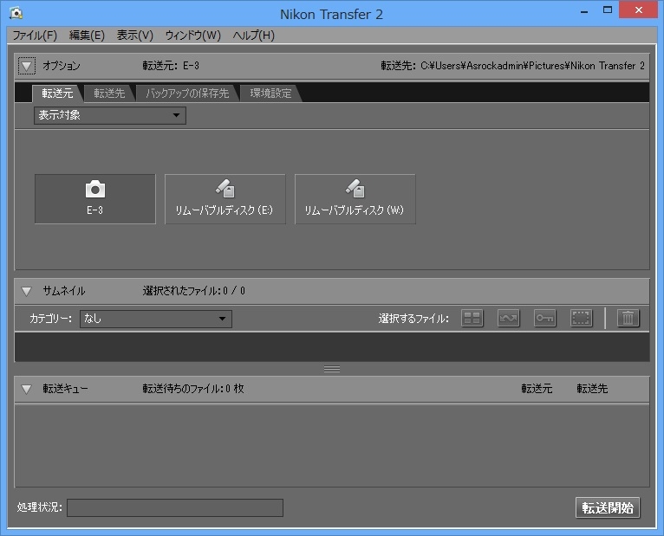Viewport: 664px width, 536px height.
Task: Click the select marked files icon
Action: (508, 318)
